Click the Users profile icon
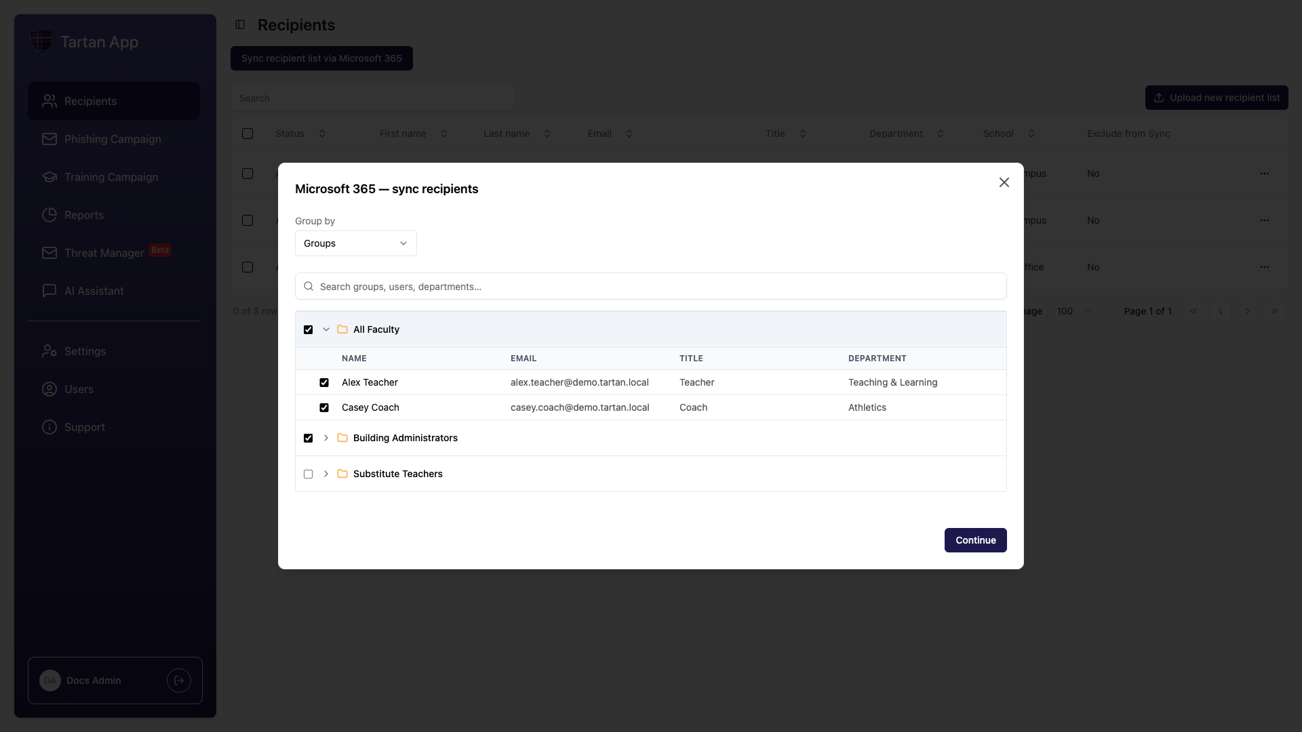This screenshot has width=1302, height=732. click(50, 389)
